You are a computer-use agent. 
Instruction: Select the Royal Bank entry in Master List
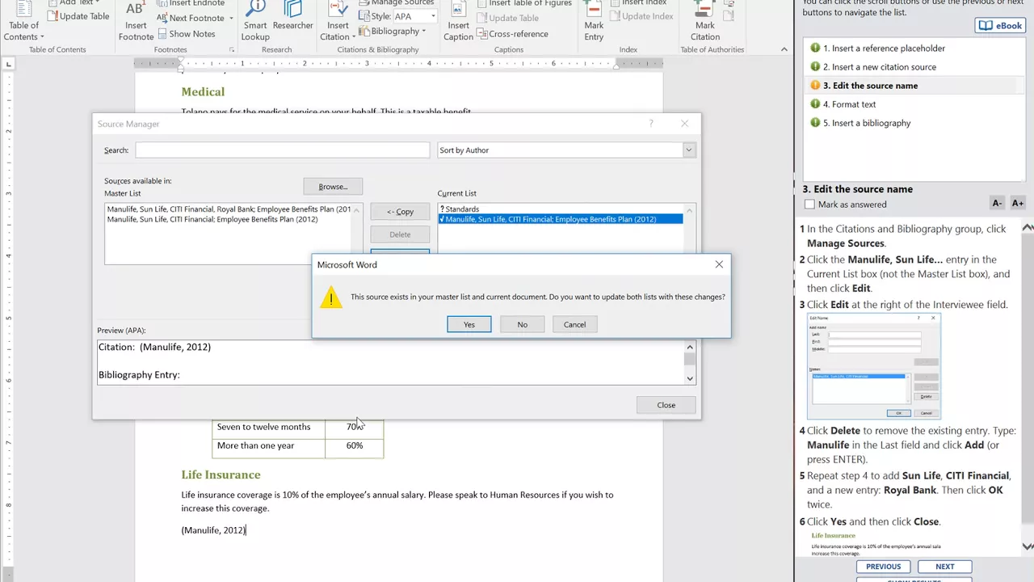[x=229, y=209]
